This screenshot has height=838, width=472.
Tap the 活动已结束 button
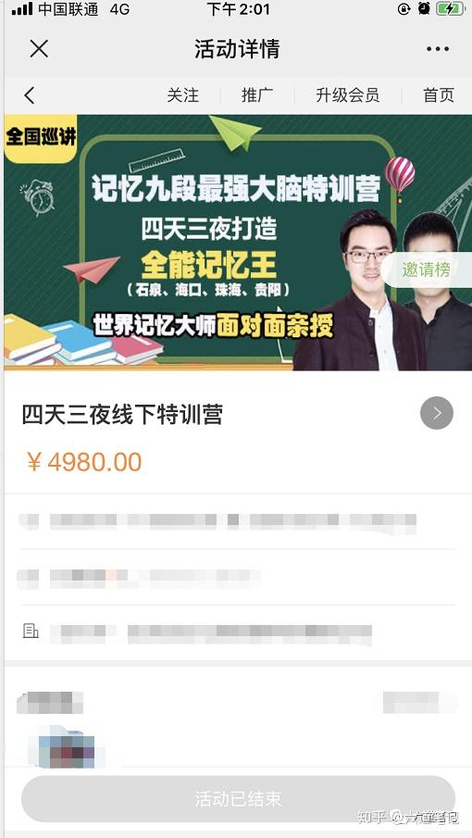[x=238, y=799]
